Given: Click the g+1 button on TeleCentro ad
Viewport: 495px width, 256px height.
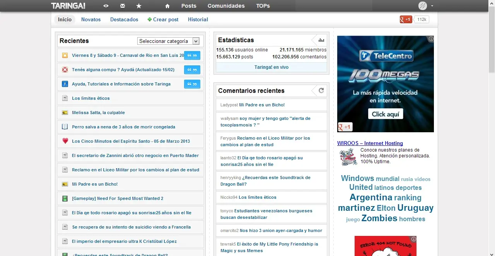Looking at the screenshot, I should point(345,127).
